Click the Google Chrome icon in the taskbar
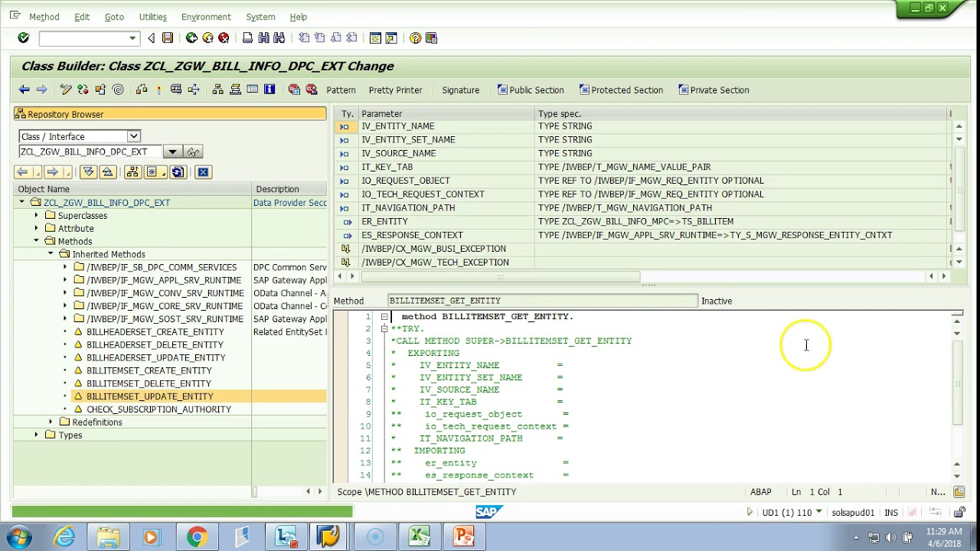The height and width of the screenshot is (551, 980). click(x=198, y=537)
